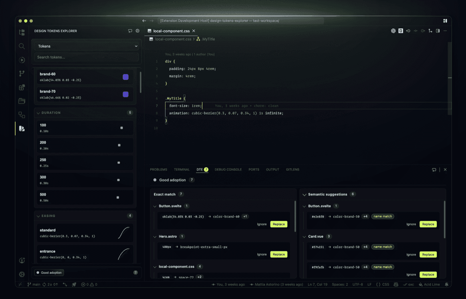Switch to the TERMINAL panel tab
This screenshot has height=299, width=466.
[x=182, y=170]
